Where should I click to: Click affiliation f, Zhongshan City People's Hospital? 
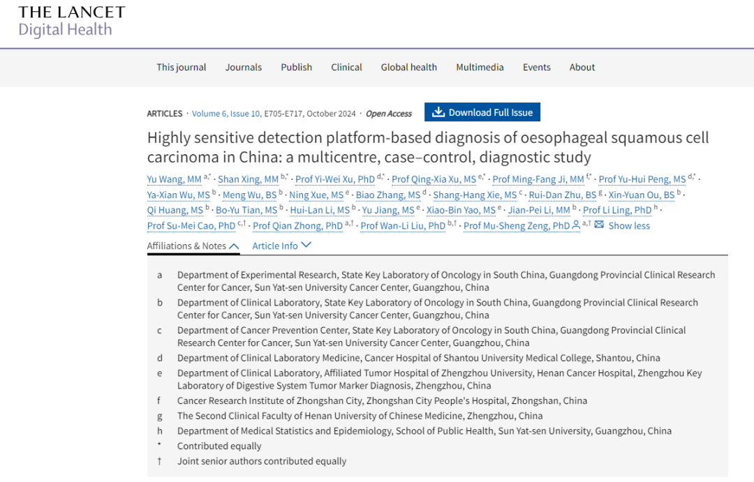pos(382,401)
